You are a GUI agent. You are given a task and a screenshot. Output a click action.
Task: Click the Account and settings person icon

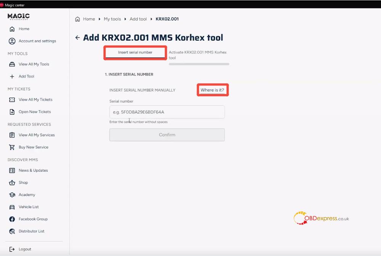tap(12, 41)
